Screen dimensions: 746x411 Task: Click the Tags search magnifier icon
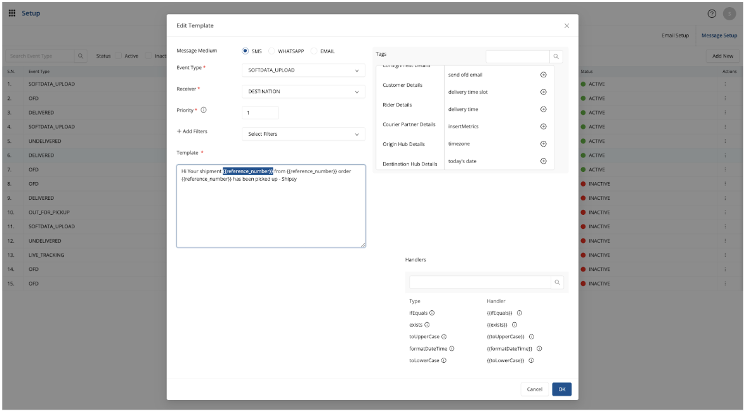coord(556,56)
